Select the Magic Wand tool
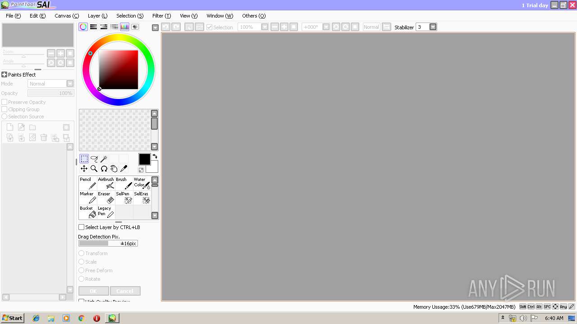This screenshot has height=324, width=577. (x=104, y=158)
